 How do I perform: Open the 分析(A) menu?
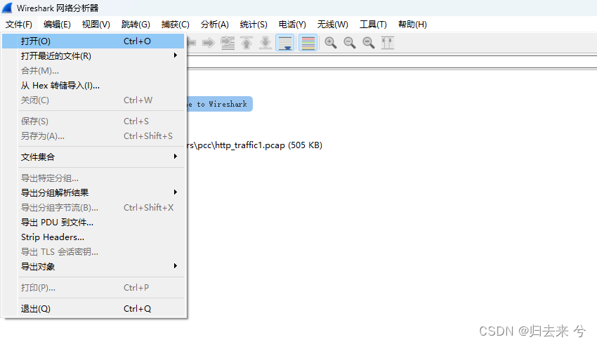click(x=215, y=25)
